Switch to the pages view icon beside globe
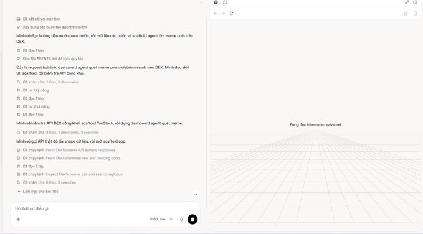This screenshot has height=234, width=423. click(225, 2)
